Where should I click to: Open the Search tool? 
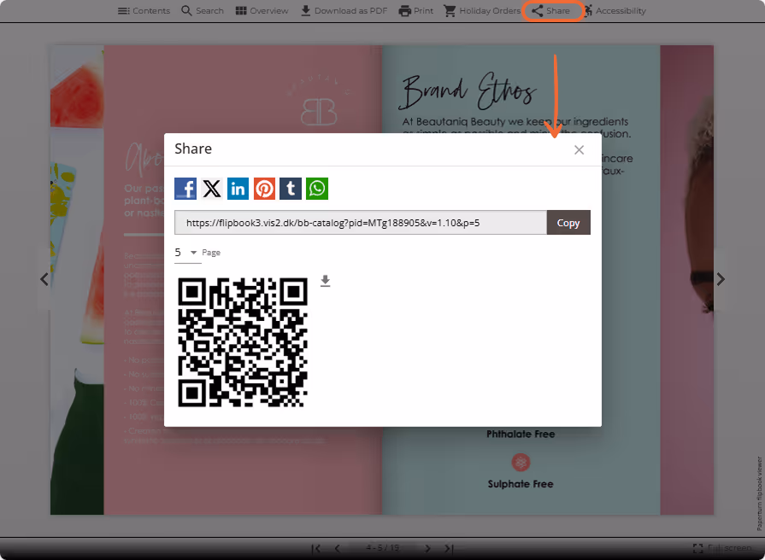tap(203, 11)
